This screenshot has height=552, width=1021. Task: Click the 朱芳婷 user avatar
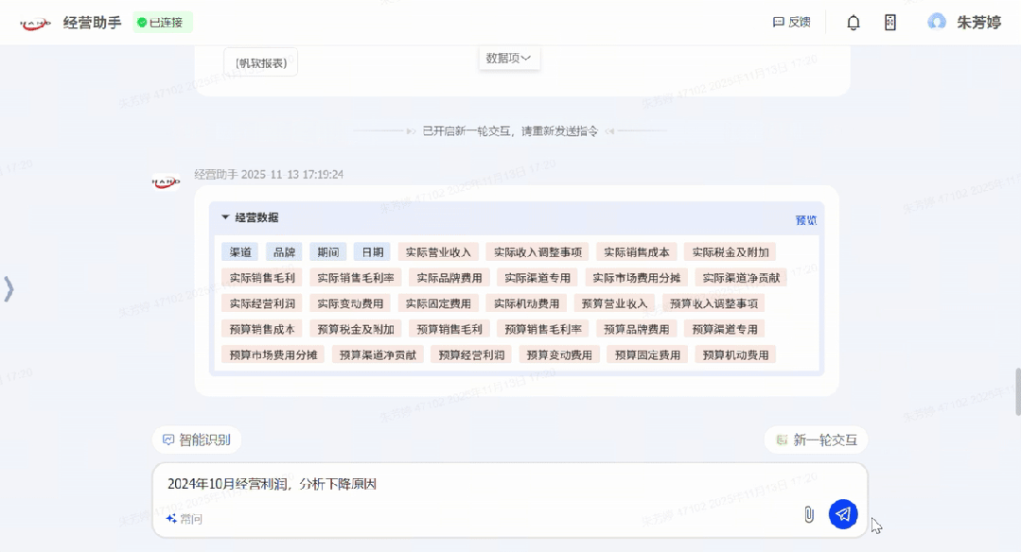coord(937,22)
